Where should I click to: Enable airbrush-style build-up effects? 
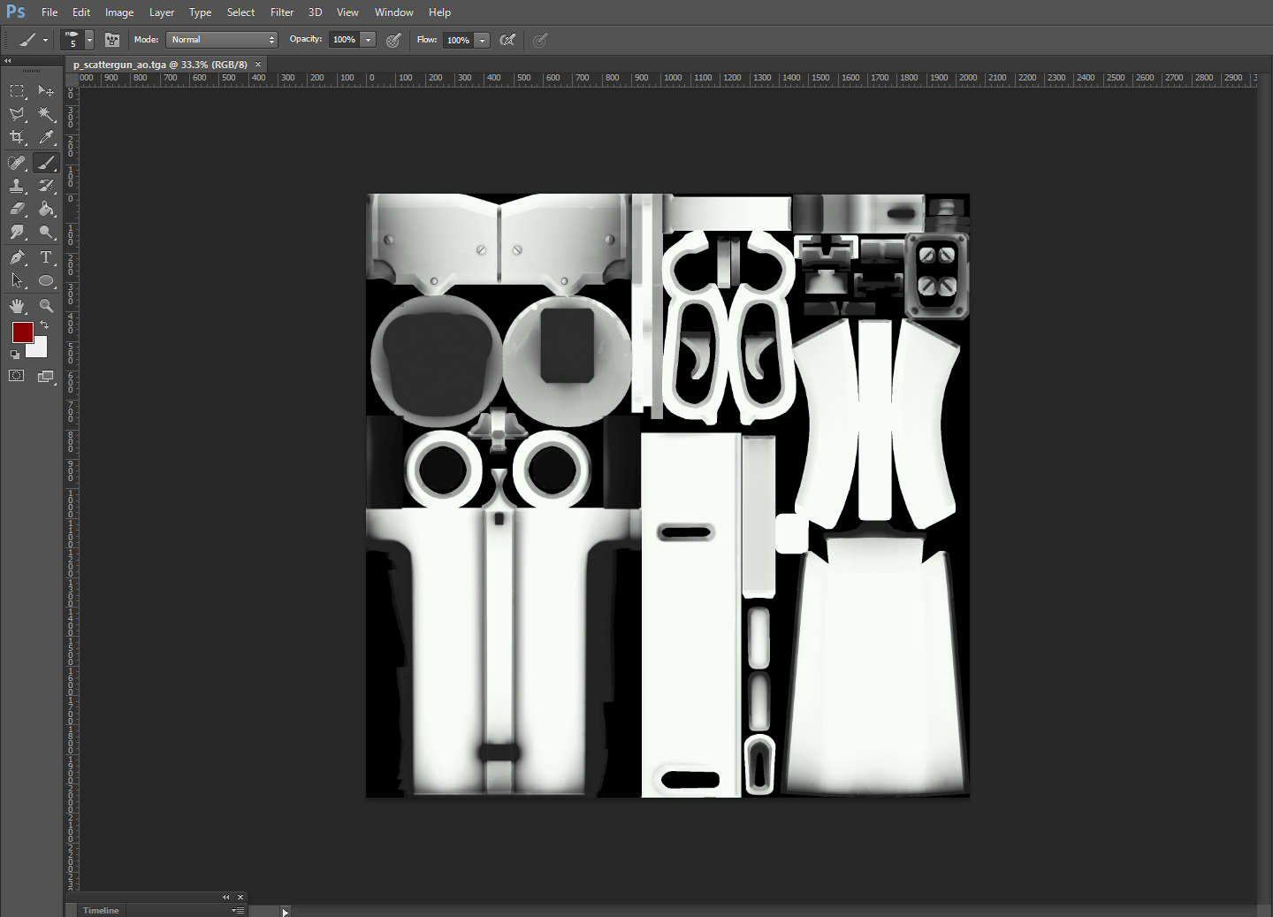(x=507, y=40)
